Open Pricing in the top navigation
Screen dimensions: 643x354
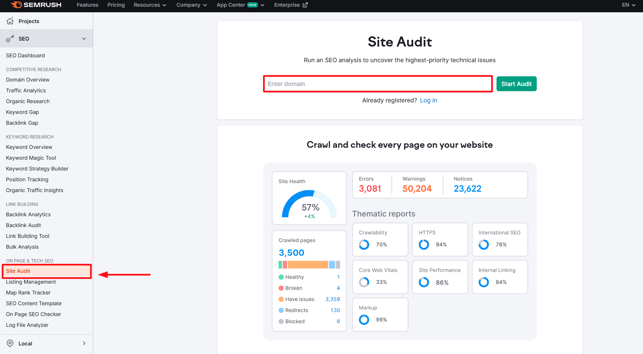116,5
